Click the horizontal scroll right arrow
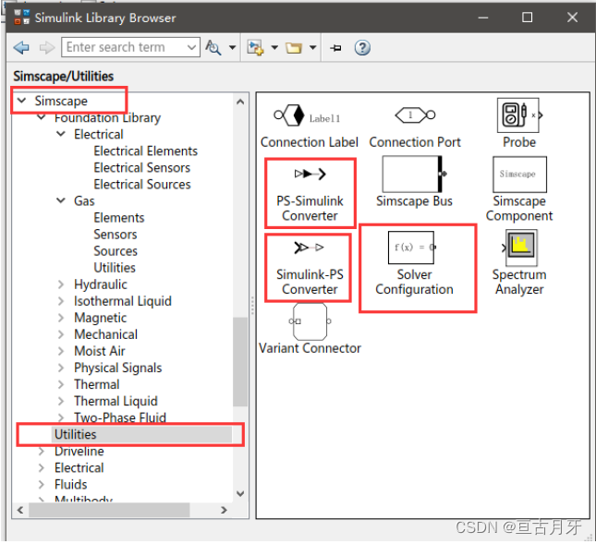This screenshot has height=544, width=596. pos(224,510)
